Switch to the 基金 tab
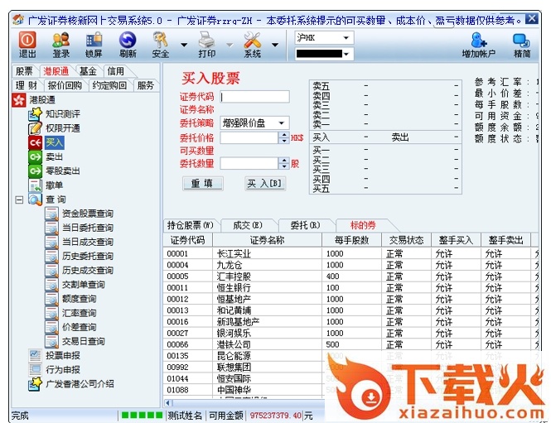The height and width of the screenshot is (423, 551). point(88,71)
